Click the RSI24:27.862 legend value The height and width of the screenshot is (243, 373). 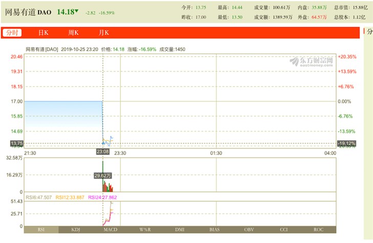[102, 197]
